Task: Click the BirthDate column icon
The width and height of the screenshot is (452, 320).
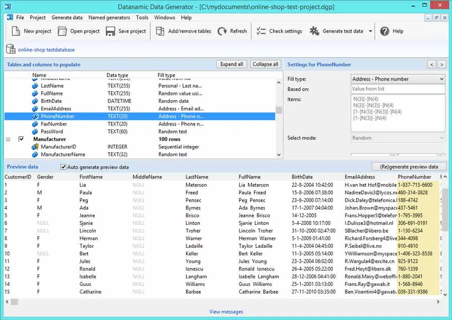Action: point(35,101)
